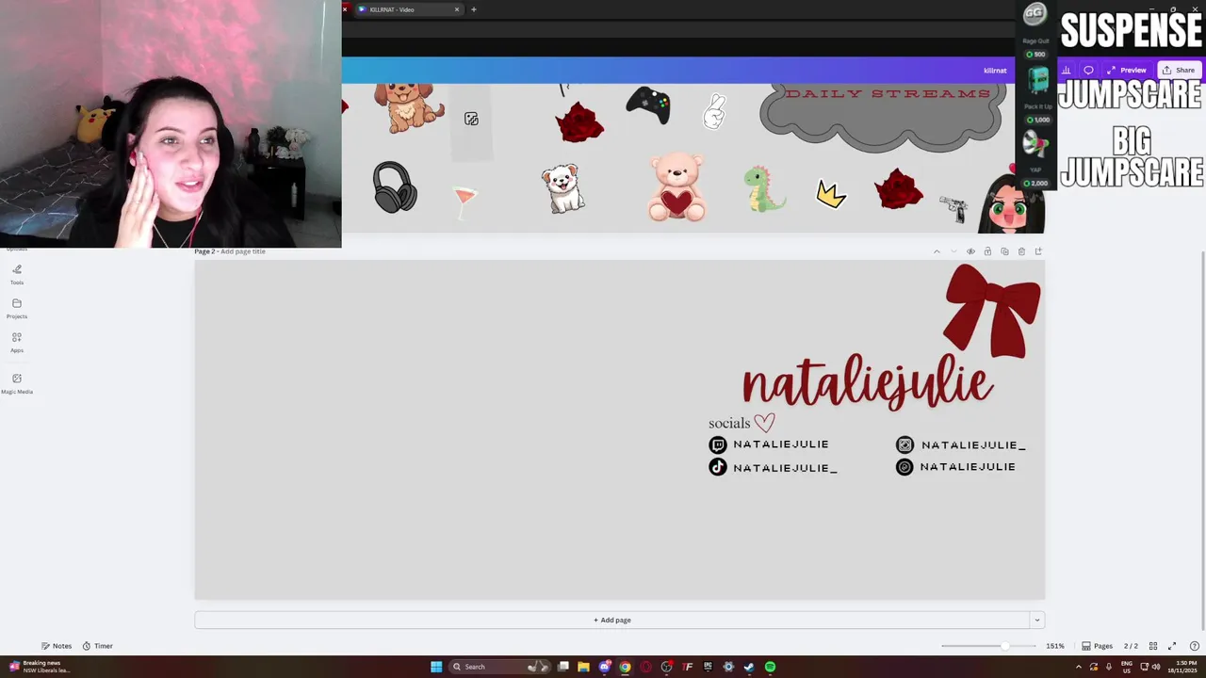Image resolution: width=1206 pixels, height=678 pixels.
Task: Adjust the zoom slider handle
Action: (1004, 646)
